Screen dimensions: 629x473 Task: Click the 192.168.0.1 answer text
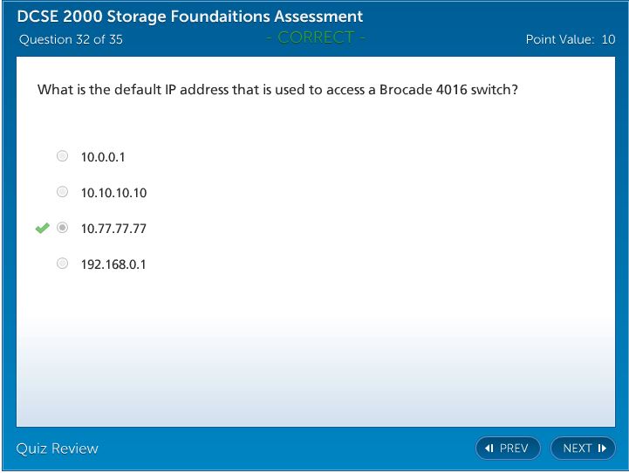coord(113,264)
